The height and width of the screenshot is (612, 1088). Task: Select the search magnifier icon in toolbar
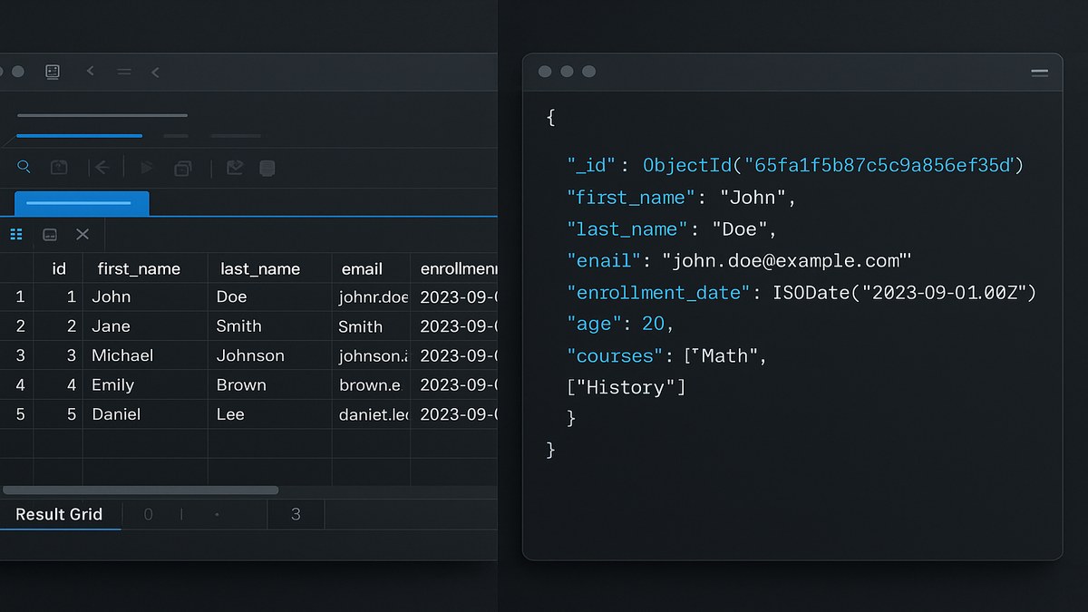click(x=24, y=168)
